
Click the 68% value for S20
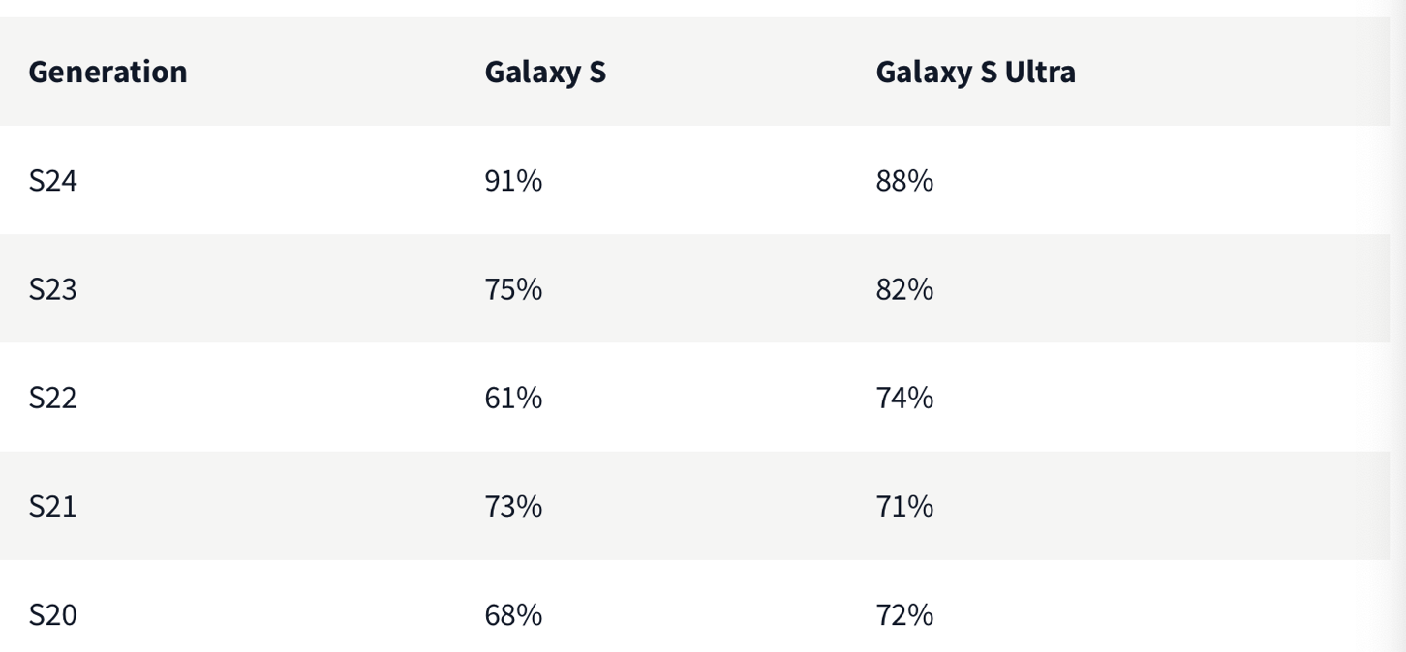513,614
